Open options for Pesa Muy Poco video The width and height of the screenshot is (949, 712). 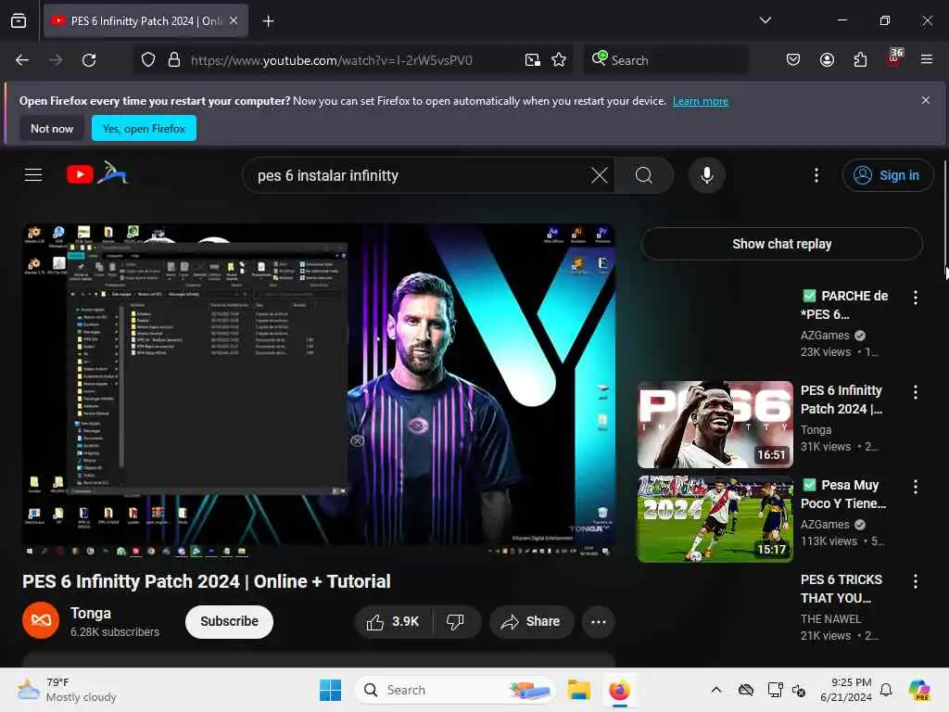pos(915,486)
